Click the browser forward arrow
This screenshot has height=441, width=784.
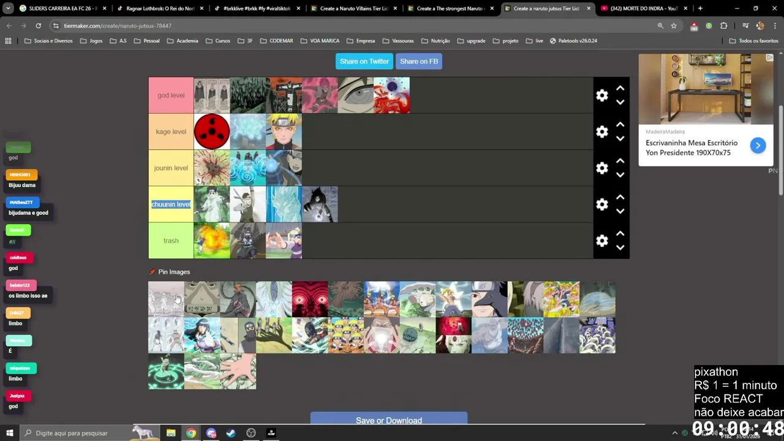click(23, 26)
